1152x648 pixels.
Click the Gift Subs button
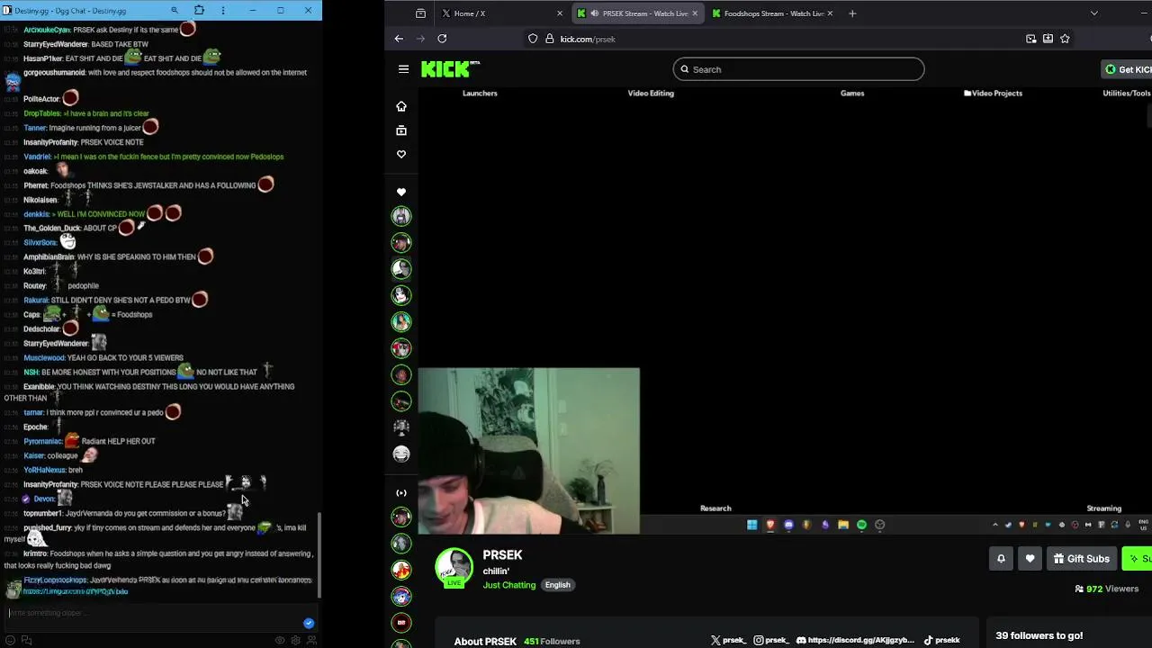click(x=1081, y=559)
